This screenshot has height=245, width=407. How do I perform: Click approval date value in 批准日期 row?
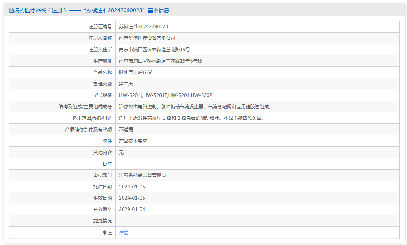tap(132, 187)
